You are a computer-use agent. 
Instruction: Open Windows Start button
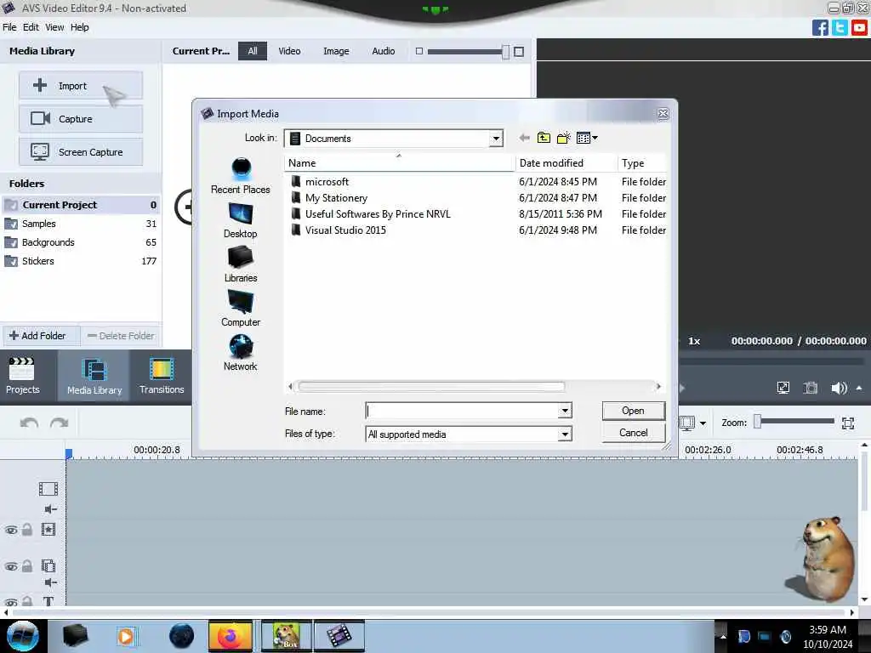click(x=23, y=636)
